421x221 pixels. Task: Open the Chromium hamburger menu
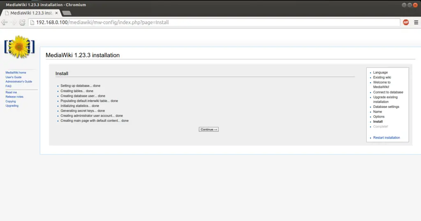416,22
